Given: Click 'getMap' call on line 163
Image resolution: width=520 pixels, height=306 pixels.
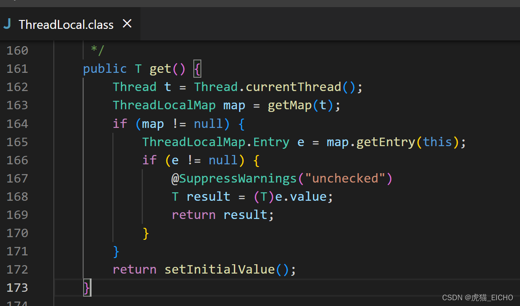Looking at the screenshot, I should point(289,105).
